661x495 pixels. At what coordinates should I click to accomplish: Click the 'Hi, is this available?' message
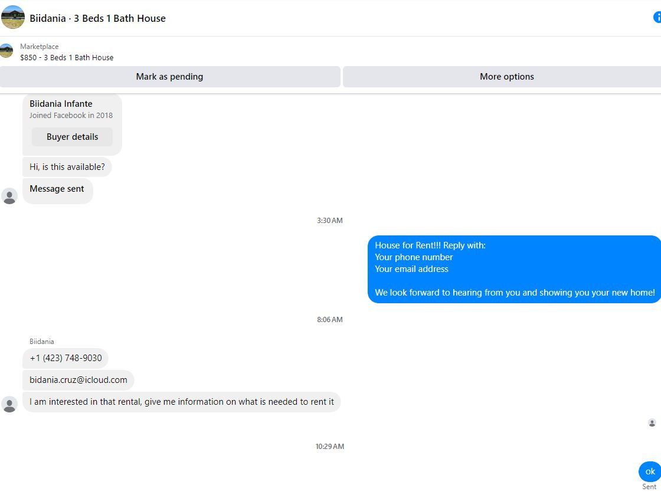pyautogui.click(x=67, y=167)
